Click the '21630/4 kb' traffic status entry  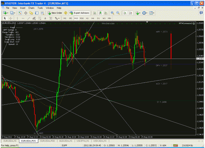(187, 145)
